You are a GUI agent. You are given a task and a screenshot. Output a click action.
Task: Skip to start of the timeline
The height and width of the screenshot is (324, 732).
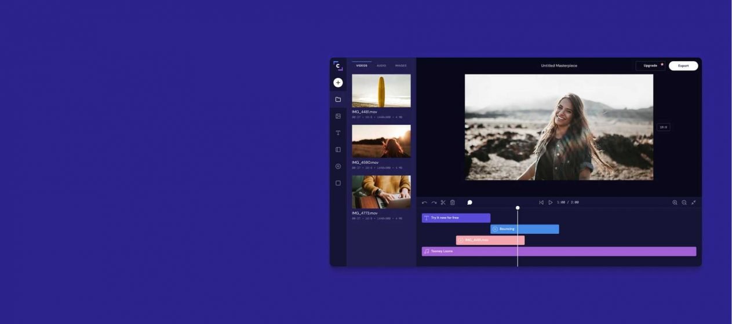click(x=541, y=203)
